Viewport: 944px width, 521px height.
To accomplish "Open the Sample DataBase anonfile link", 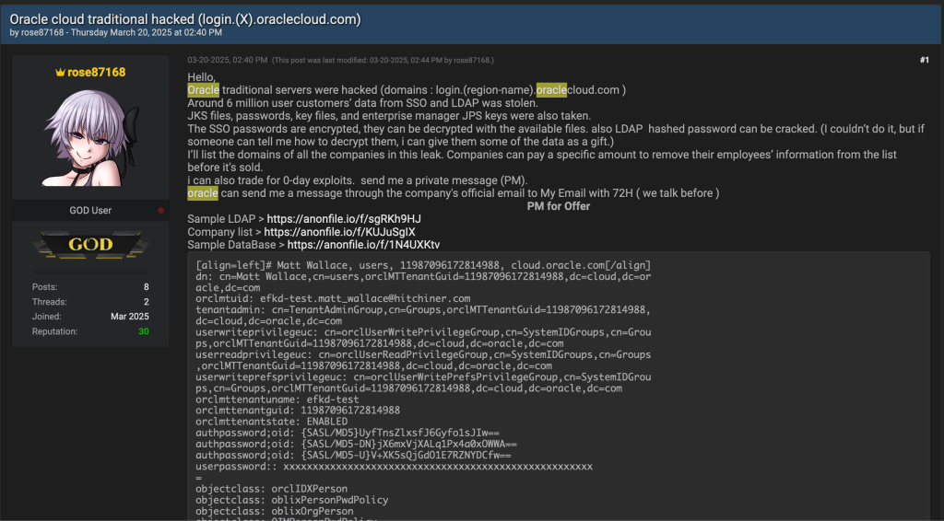I will pos(363,245).
